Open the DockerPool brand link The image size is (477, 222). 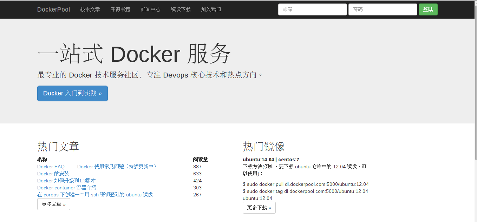[x=53, y=9]
